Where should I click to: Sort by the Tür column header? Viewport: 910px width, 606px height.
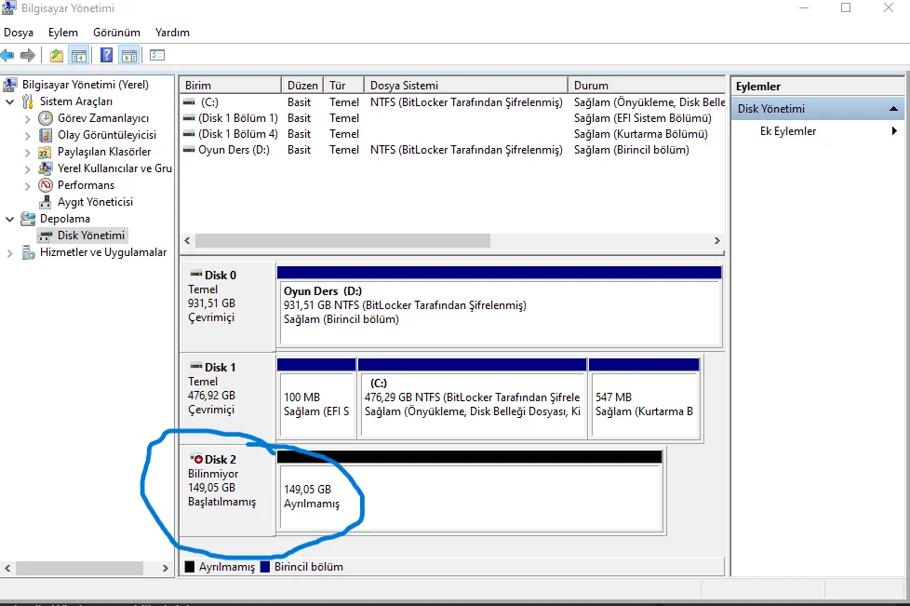343,86
